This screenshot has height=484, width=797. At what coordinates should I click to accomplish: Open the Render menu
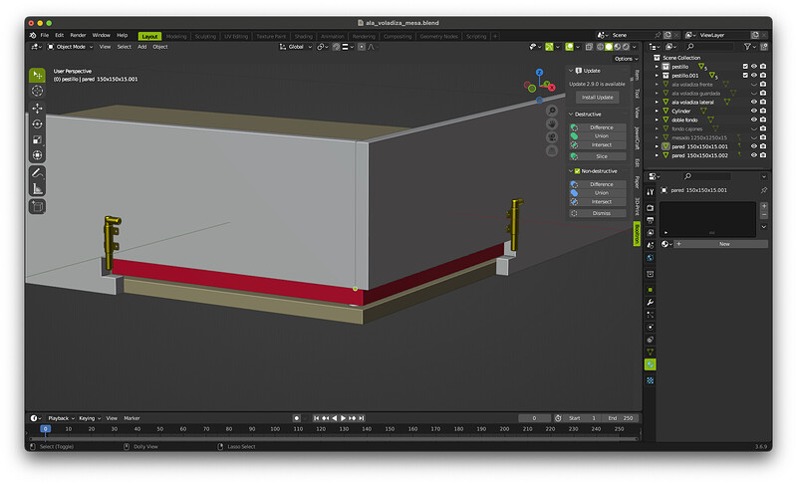(x=79, y=36)
